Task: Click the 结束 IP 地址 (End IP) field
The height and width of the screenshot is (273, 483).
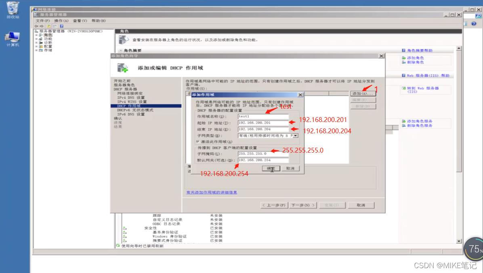Action: 263,129
